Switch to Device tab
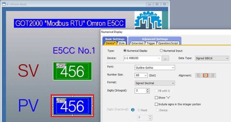Viewport: 231px width, 122px height. pos(110,43)
